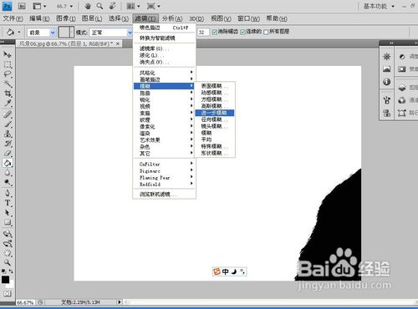
Task: Open the tool preset picker arrow
Action: (x=19, y=33)
